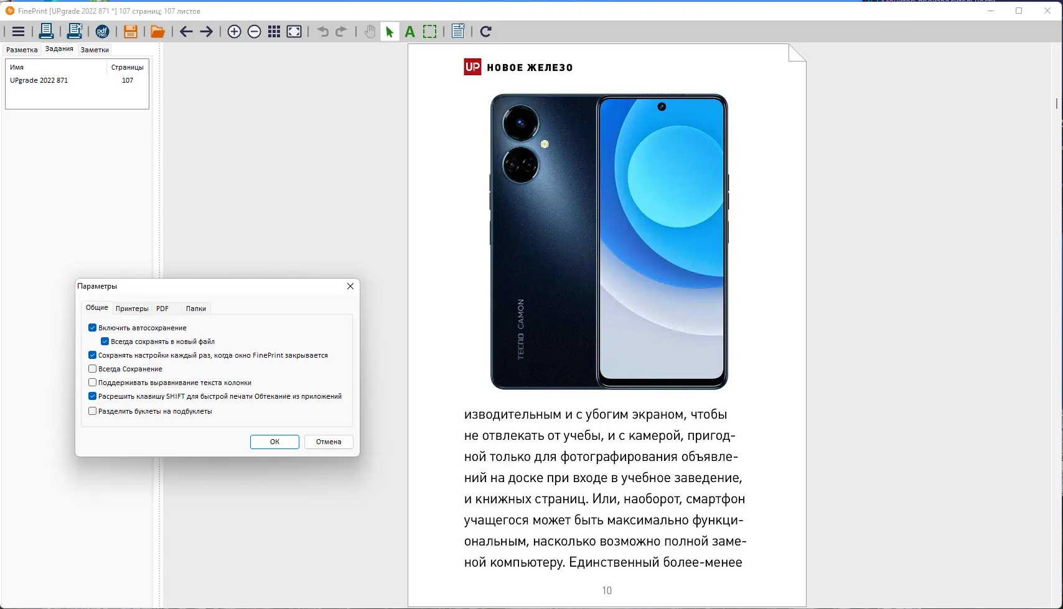This screenshot has height=609, width=1063.
Task: Open a file using the folder icon
Action: pos(157,31)
